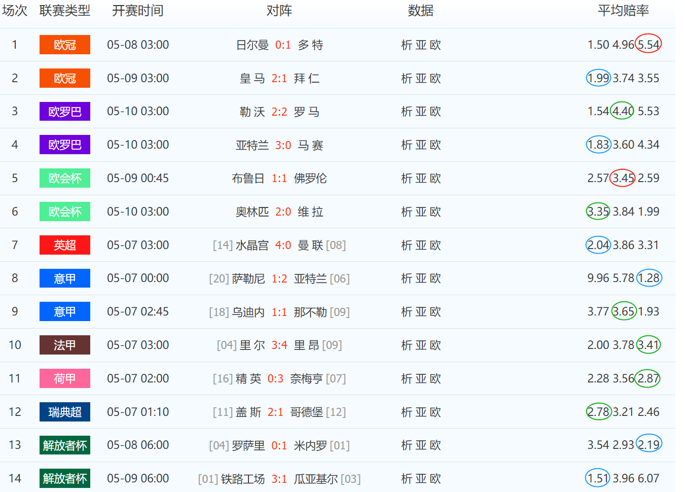This screenshot has width=685, height=492.
Task: Open 析 link for 里尔 vs 里昂
Action: [x=407, y=345]
